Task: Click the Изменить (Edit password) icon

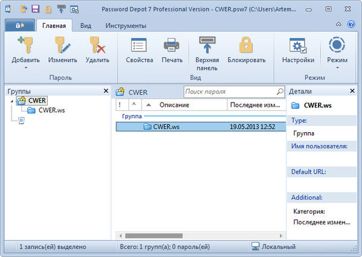Action: click(x=63, y=45)
